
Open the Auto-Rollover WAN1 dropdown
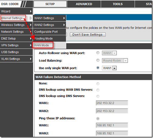(x=109, y=53)
